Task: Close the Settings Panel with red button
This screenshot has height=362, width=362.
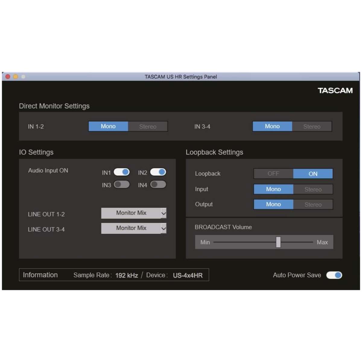Action: coord(8,77)
